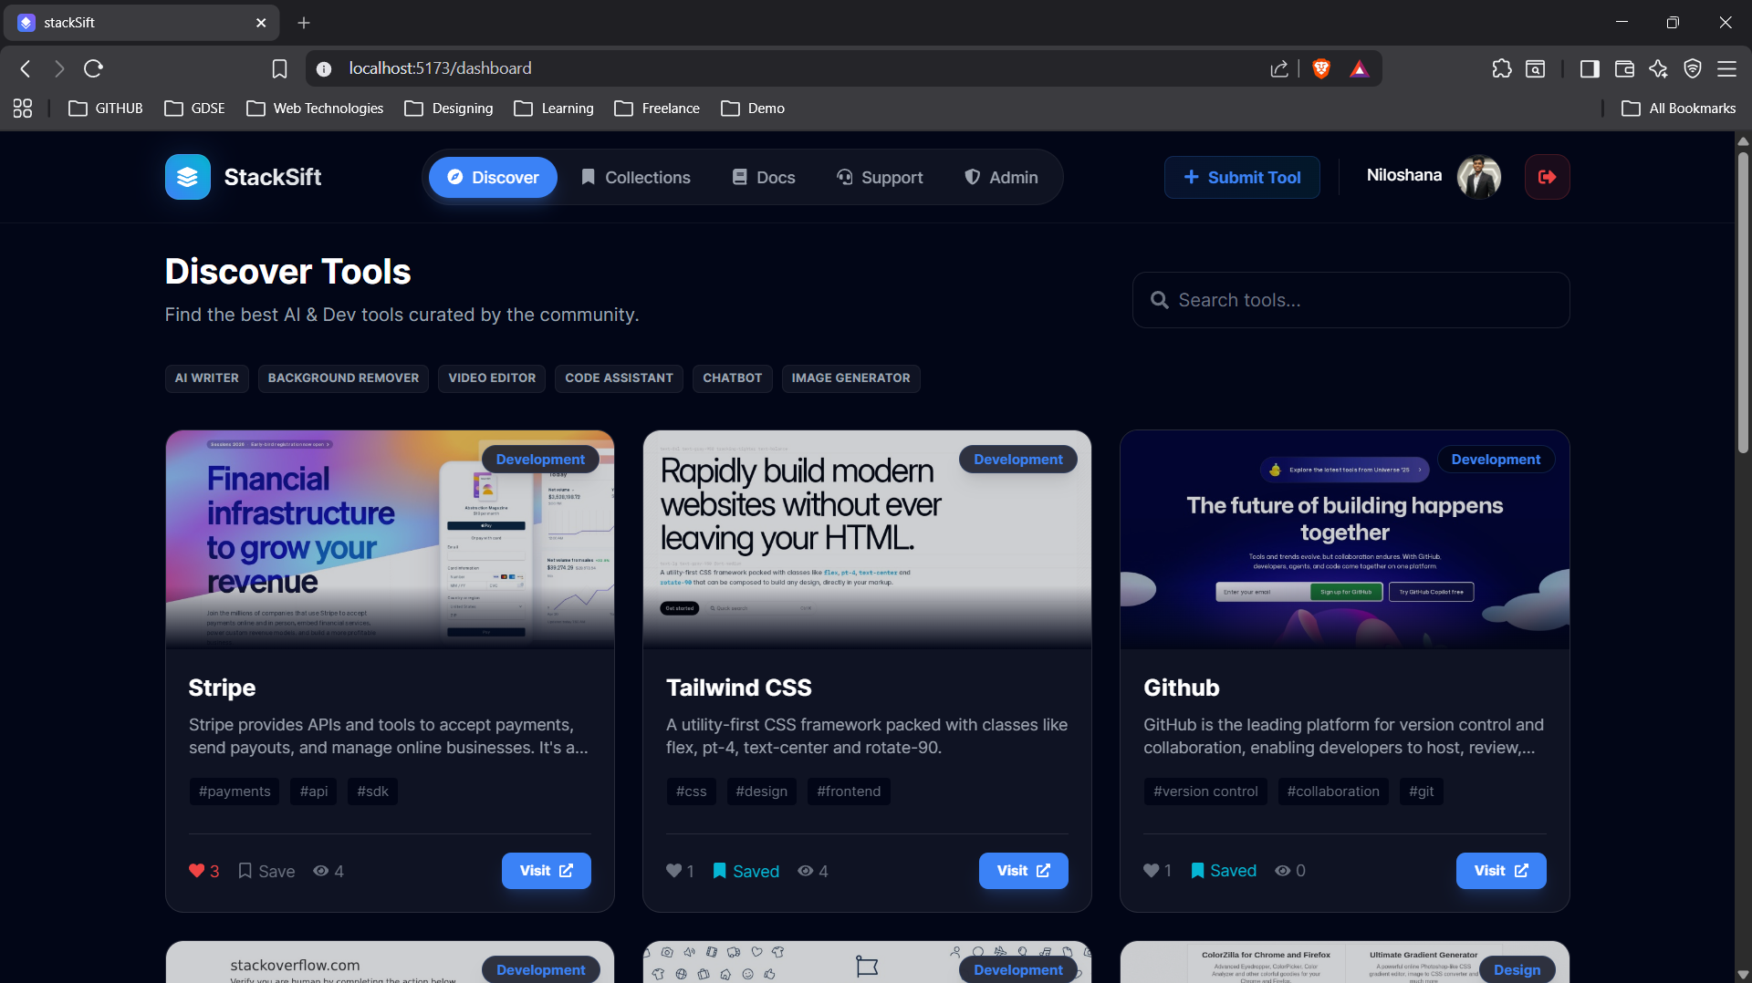This screenshot has height=983, width=1752.
Task: Open Niloshana's profile avatar
Action: click(1478, 177)
